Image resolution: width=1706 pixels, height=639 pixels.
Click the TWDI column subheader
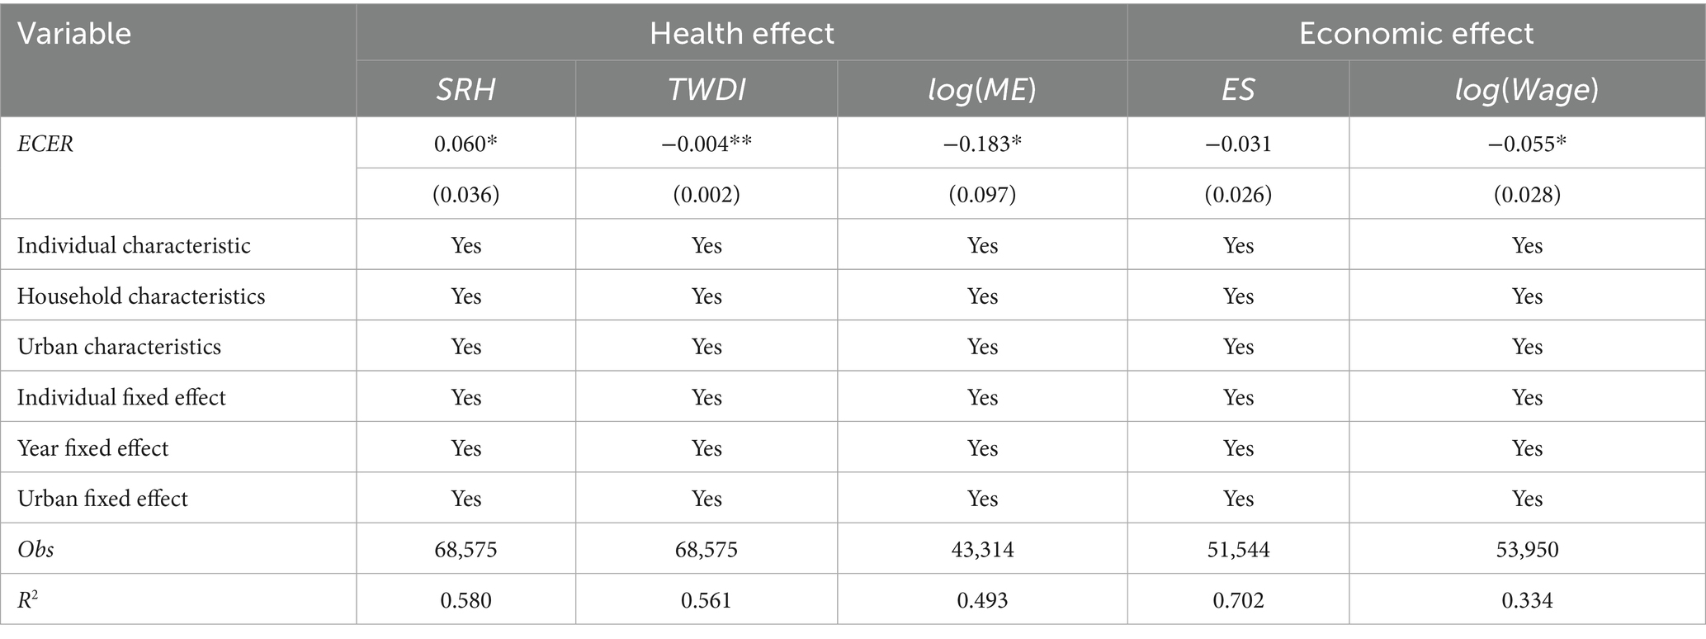(x=706, y=89)
